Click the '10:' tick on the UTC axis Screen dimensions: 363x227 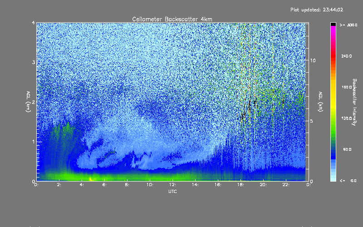[x=150, y=185]
